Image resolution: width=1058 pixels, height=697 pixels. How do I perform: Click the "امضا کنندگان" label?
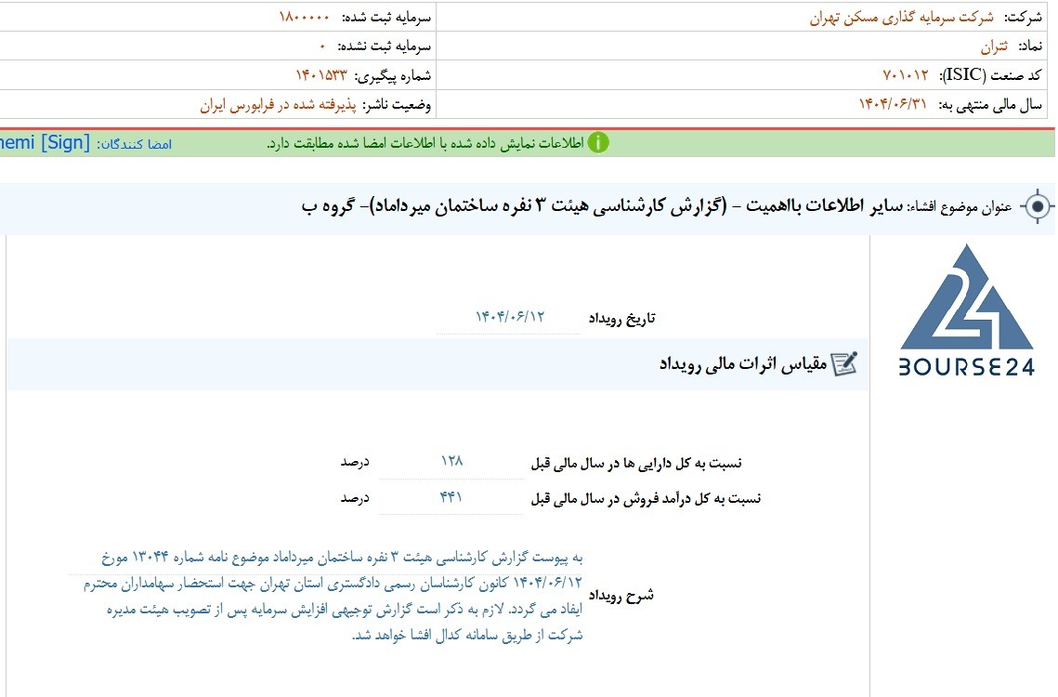pos(135,144)
